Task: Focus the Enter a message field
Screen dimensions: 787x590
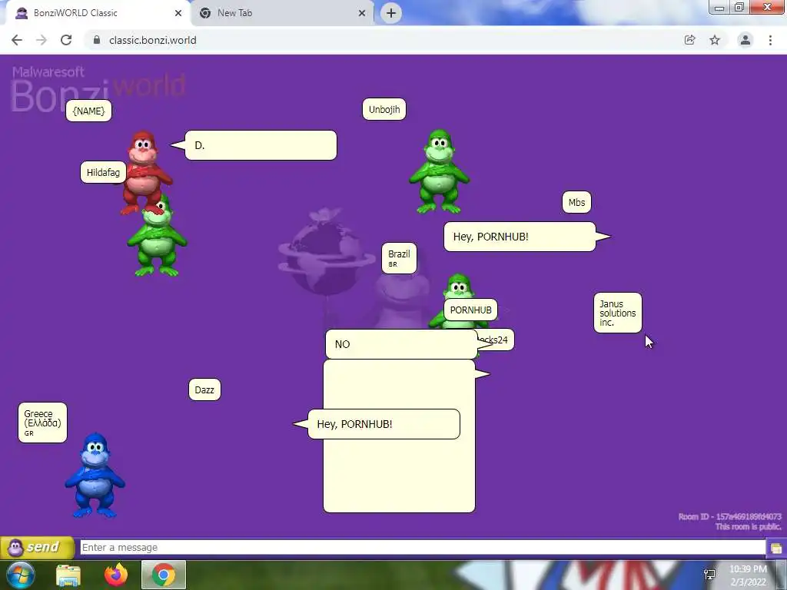Action: [x=423, y=547]
